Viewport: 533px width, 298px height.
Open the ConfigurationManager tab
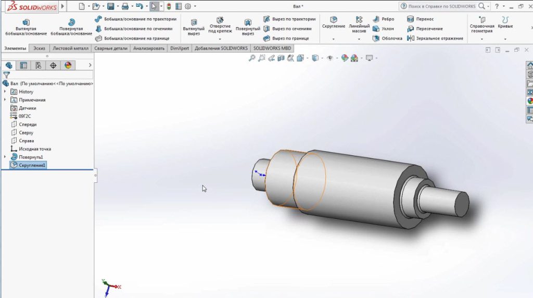coord(39,65)
